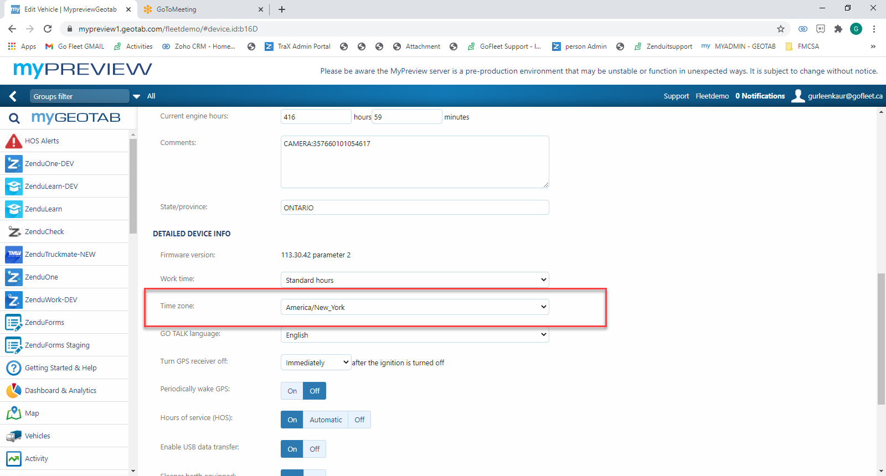Screen dimensions: 886x476
Task: Open Getting Started & Help question icon
Action: 13,368
